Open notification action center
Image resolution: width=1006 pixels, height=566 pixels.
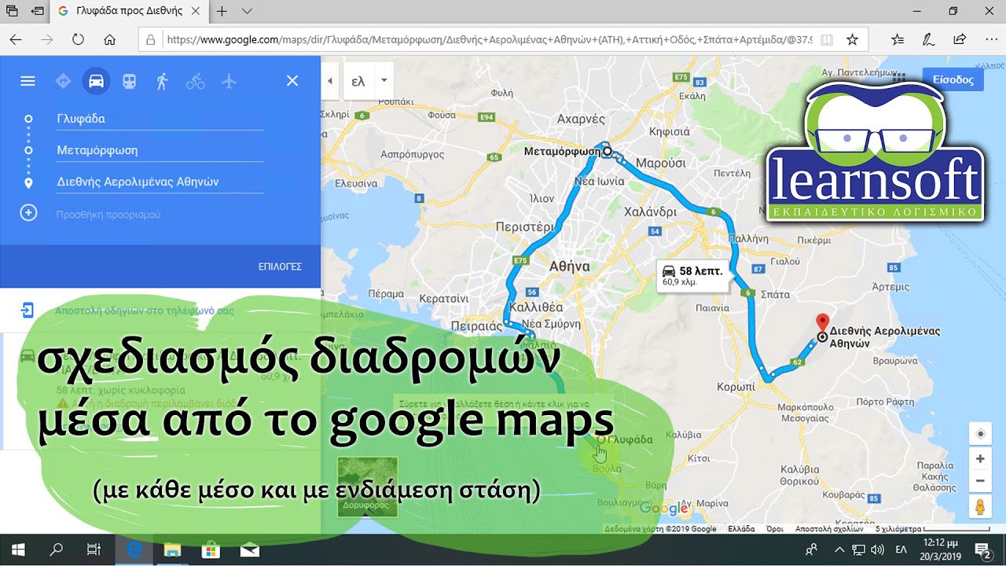983,550
